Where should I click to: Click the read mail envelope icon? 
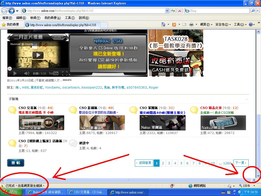tap(184, 24)
